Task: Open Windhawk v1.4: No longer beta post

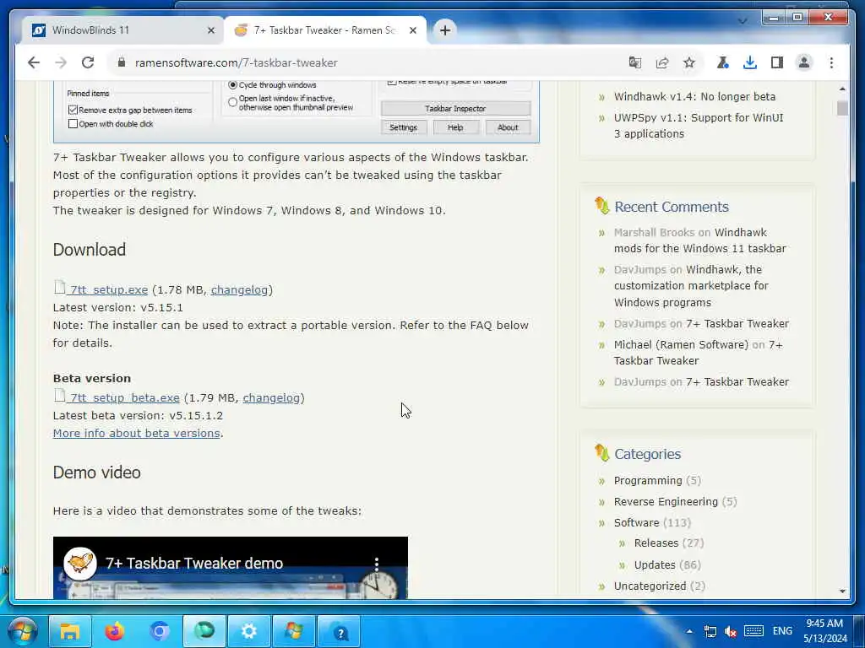Action: (694, 96)
